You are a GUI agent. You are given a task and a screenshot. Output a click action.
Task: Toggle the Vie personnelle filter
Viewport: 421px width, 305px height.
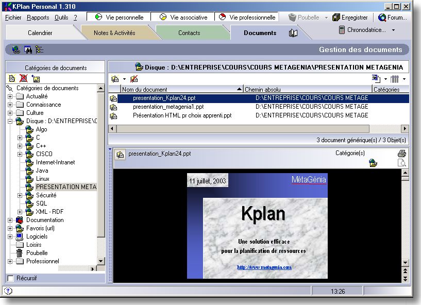coord(119,17)
